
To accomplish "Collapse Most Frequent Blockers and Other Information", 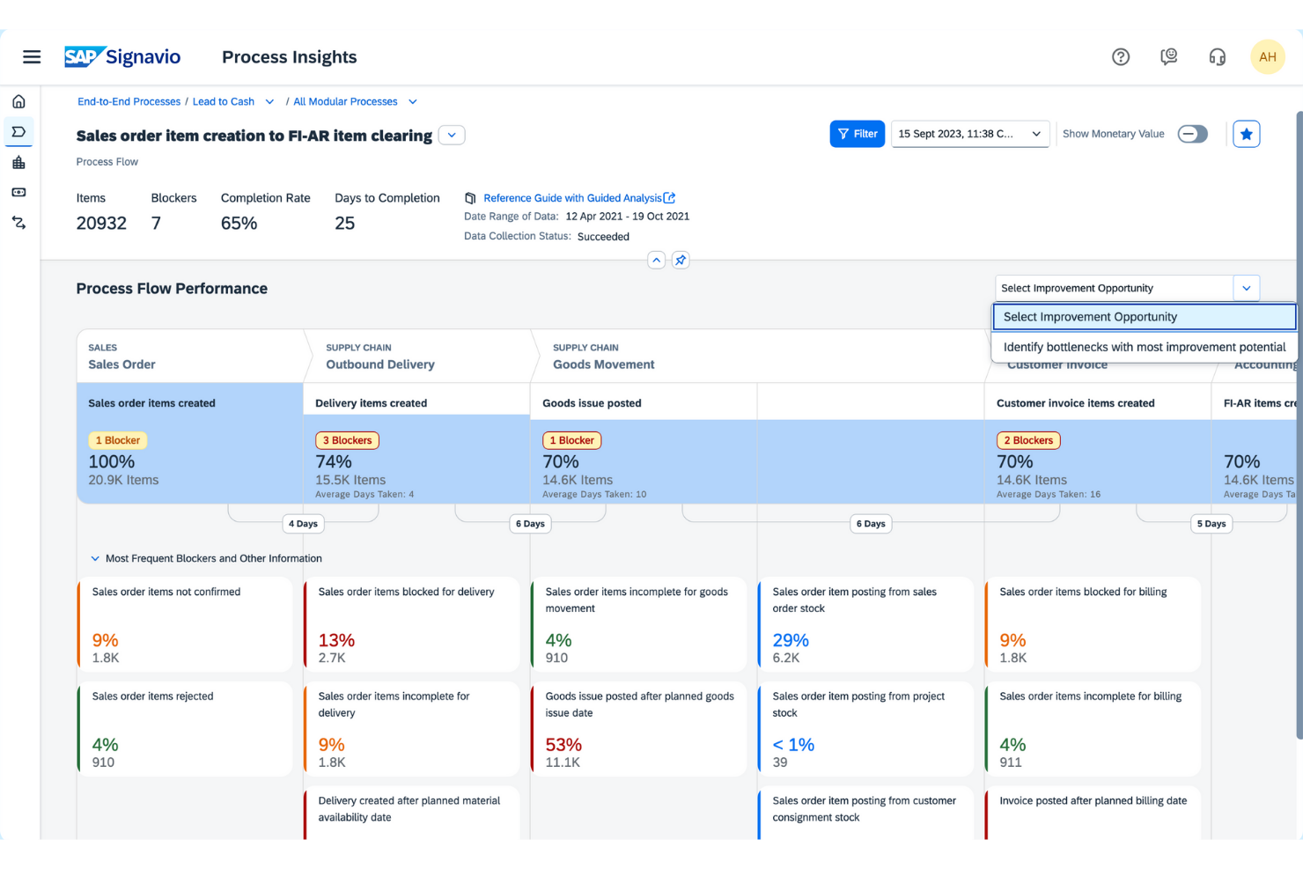I will pos(95,558).
